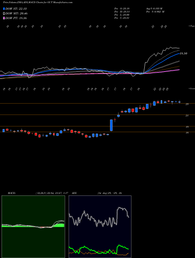Click the Pre H: 23.31 high value
This screenshot has width=195, height=258.
pyautogui.click(x=122, y=12)
